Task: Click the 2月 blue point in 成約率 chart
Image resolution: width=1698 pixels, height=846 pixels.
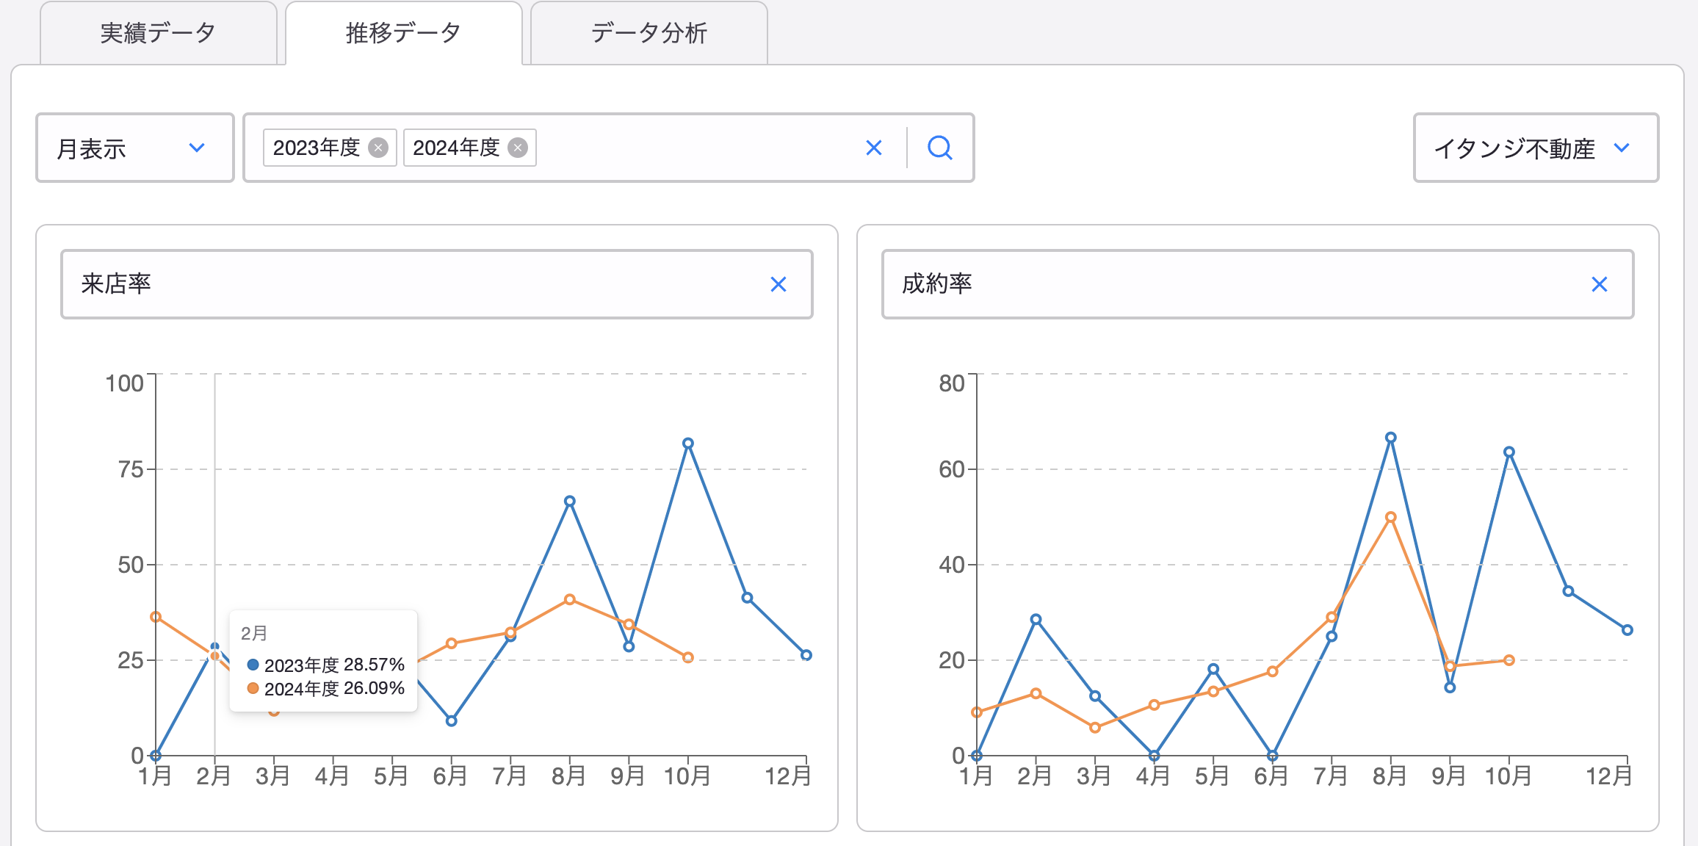Action: click(x=1036, y=620)
